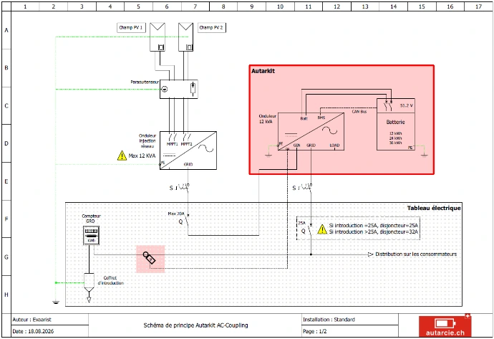
Task: Click the Champ PV 1 label box
Action: click(x=131, y=27)
